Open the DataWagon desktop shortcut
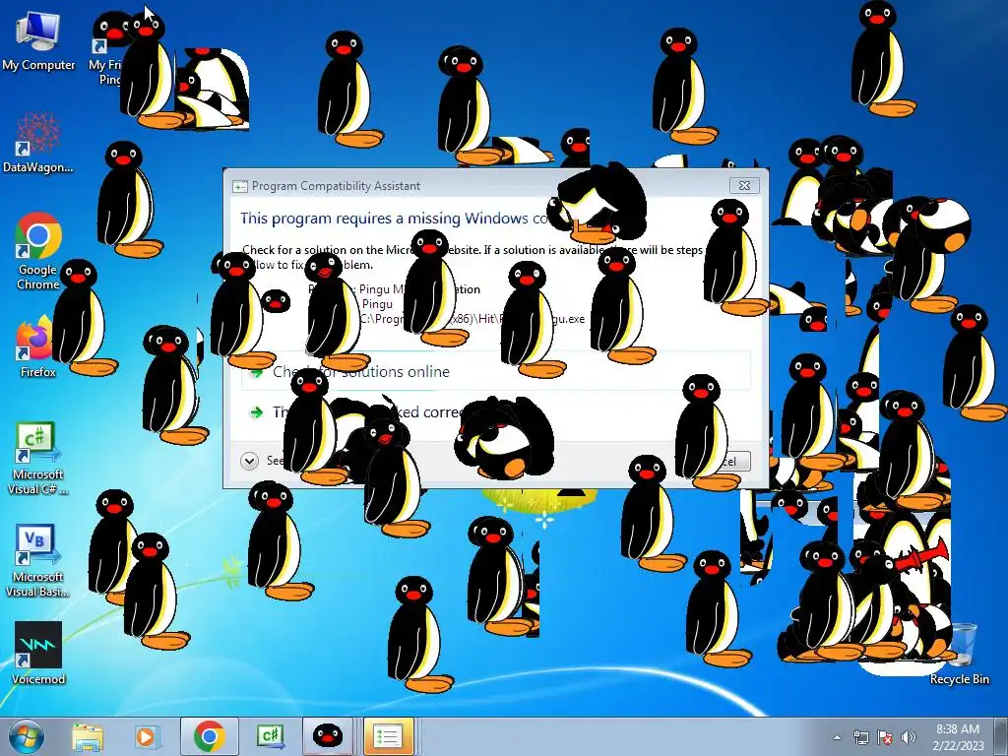The image size is (1008, 756). click(38, 143)
